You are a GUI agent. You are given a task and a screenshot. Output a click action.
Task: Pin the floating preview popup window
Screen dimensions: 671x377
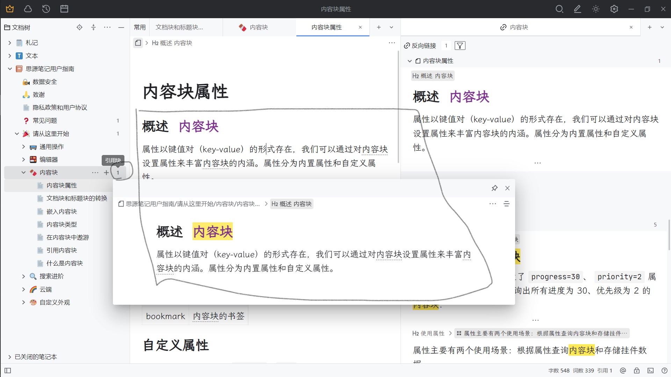495,188
